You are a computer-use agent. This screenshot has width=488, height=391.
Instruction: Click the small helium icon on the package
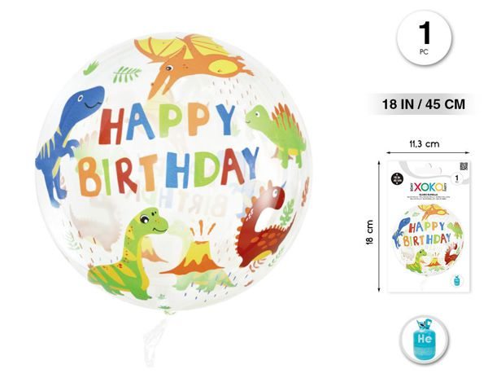pyautogui.click(x=456, y=280)
